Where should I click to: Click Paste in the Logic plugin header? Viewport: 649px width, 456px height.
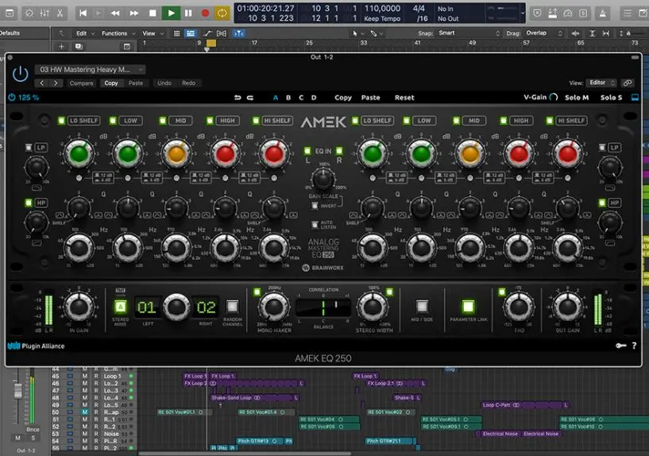(x=135, y=83)
